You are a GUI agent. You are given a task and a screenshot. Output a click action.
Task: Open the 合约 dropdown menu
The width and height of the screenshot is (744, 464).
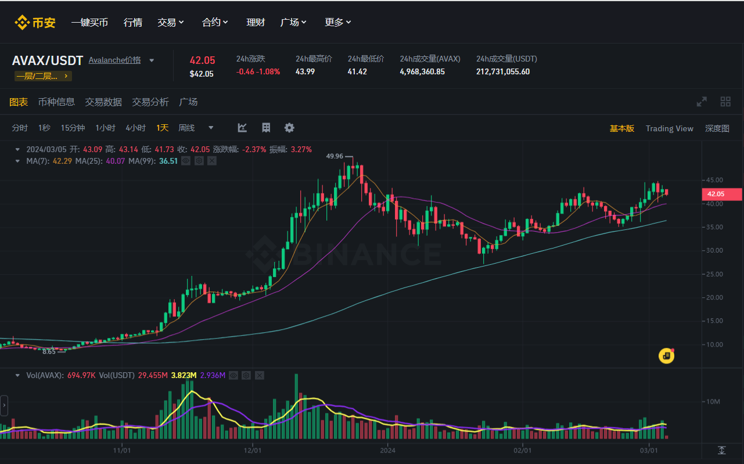215,22
